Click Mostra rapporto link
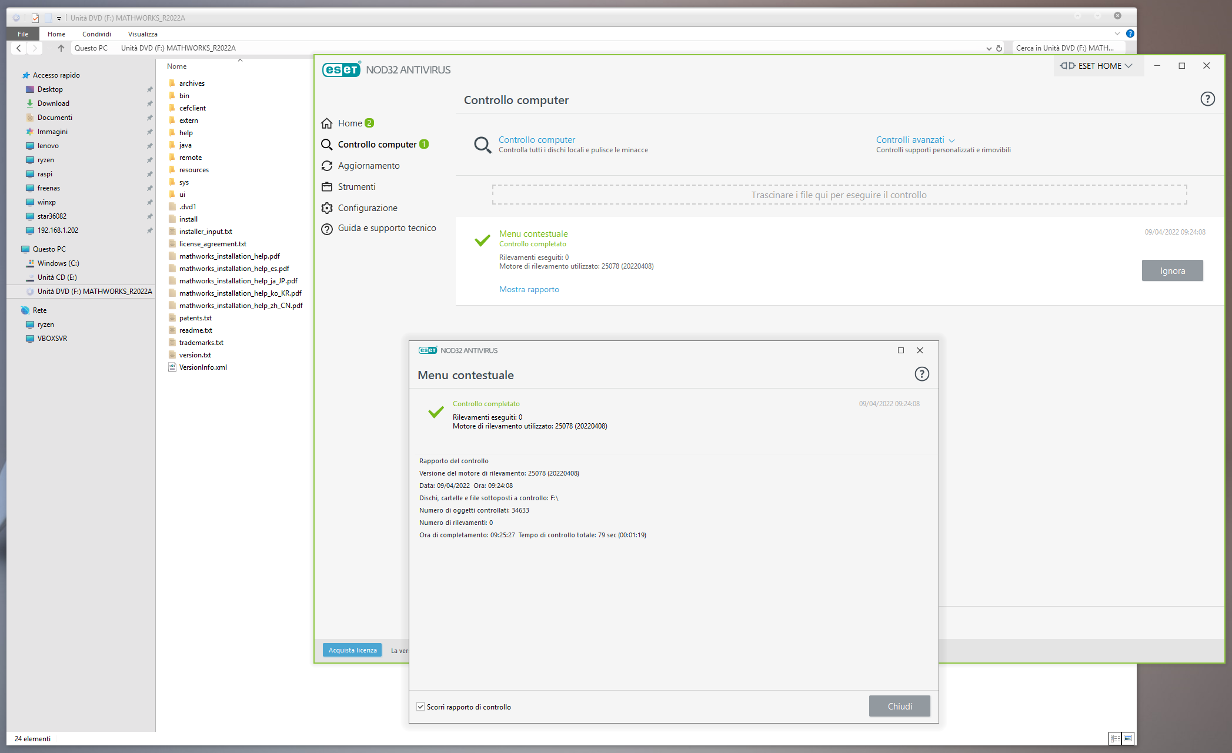 (x=529, y=289)
